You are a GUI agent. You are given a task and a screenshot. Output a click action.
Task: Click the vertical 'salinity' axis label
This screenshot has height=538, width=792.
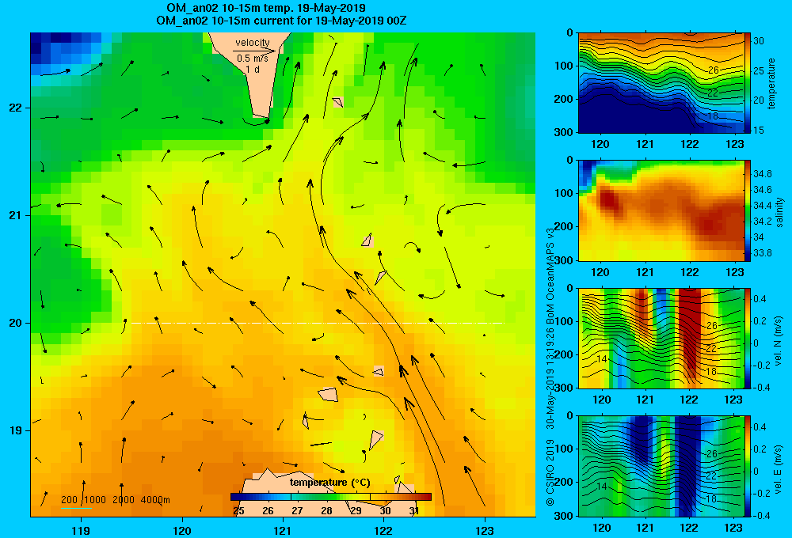pyautogui.click(x=779, y=212)
